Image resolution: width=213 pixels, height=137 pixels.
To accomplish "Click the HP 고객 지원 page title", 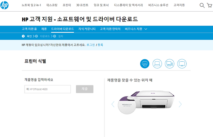I will point(80,19).
